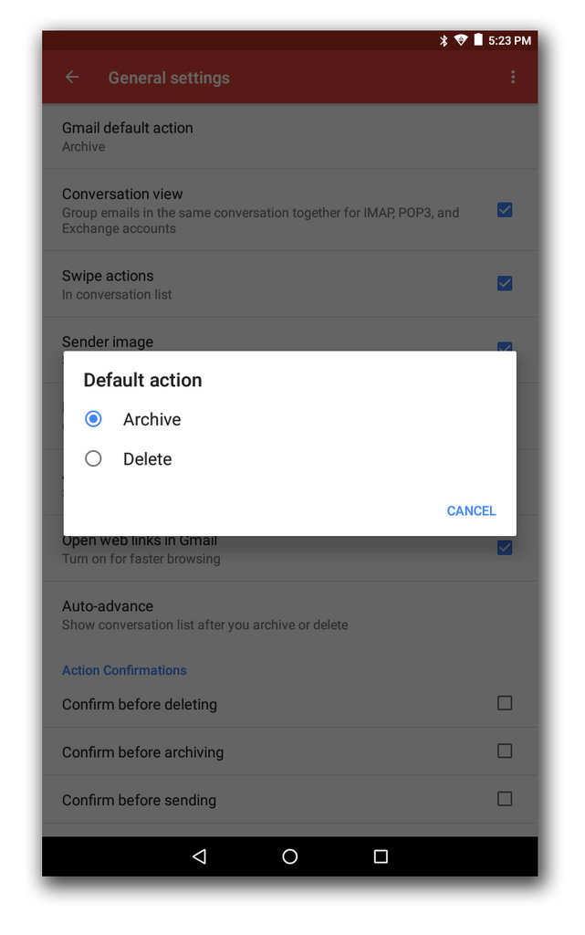Tap the back arrow in the action bar
Image resolution: width=585 pixels, height=935 pixels.
coord(71,77)
